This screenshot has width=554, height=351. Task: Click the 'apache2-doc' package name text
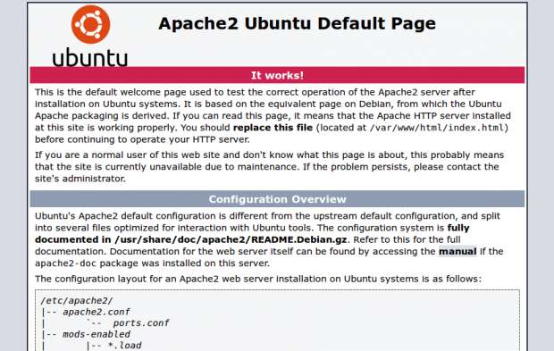click(x=65, y=263)
